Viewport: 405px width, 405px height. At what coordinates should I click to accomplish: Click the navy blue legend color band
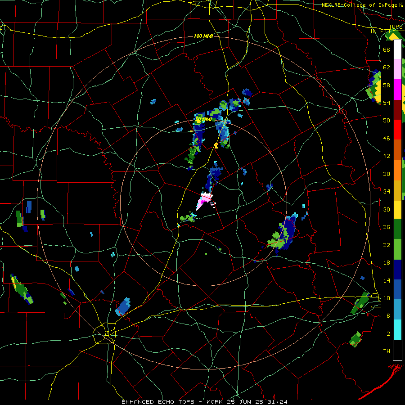(x=397, y=270)
